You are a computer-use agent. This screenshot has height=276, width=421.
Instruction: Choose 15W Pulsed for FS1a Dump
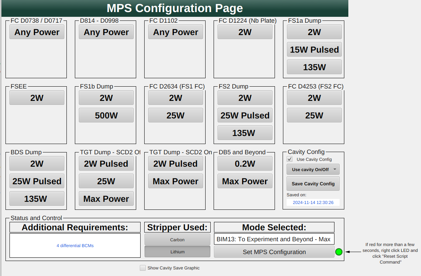(314, 50)
